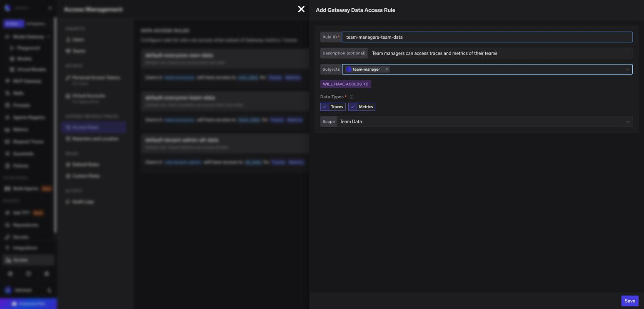The height and width of the screenshot is (309, 644).
Task: Save the new data access rule
Action: (630, 301)
